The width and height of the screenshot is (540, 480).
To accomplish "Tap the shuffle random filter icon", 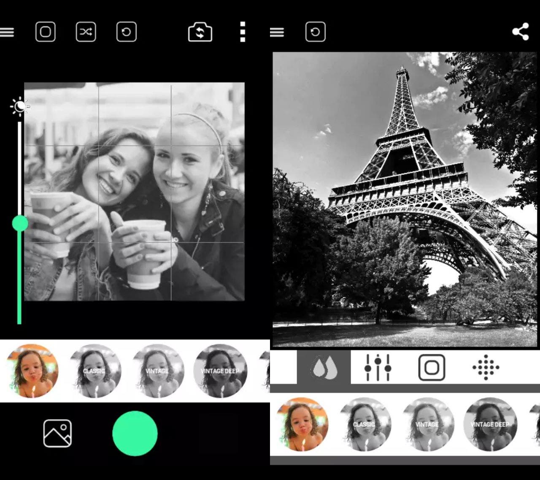I will coord(86,32).
